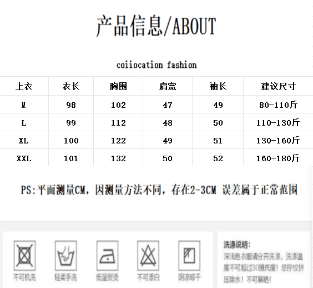Click the 阴凉晾干 dry in shade icon
The image size is (313, 288).
[x=189, y=255]
